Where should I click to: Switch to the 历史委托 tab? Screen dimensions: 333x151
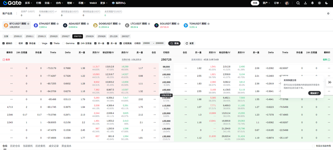pyautogui.click(x=40, y=146)
